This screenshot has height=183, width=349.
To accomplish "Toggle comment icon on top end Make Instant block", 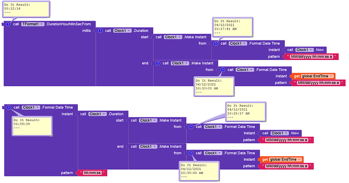I will (x=158, y=63).
